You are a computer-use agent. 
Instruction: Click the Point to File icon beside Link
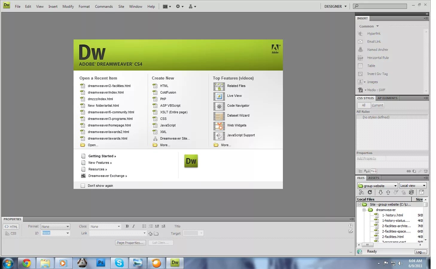pos(150,233)
